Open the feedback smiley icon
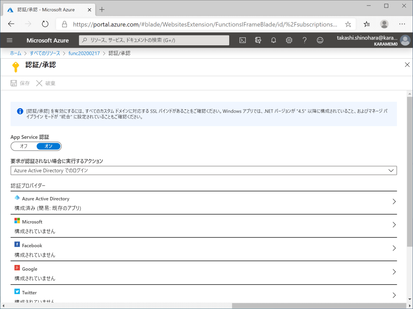This screenshot has width=413, height=309. point(320,40)
